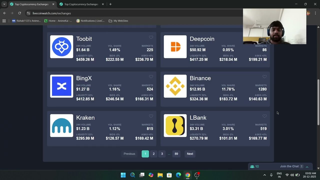The height and width of the screenshot is (180, 320).
Task: Open Task View on taskbar
Action: pyautogui.click(x=142, y=175)
